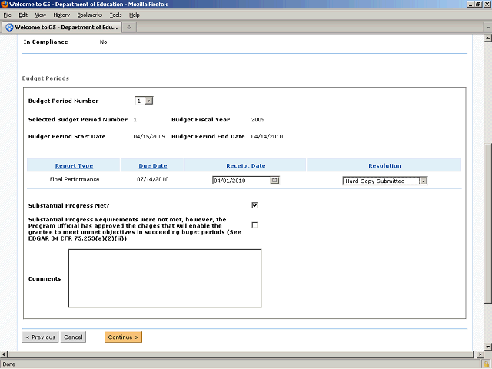Sort by the Report Type link

click(74, 166)
